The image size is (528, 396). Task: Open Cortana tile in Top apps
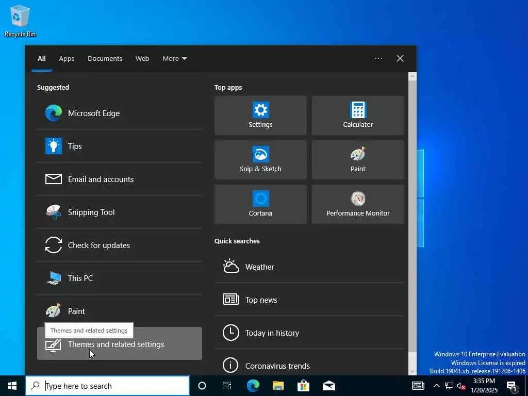point(260,204)
